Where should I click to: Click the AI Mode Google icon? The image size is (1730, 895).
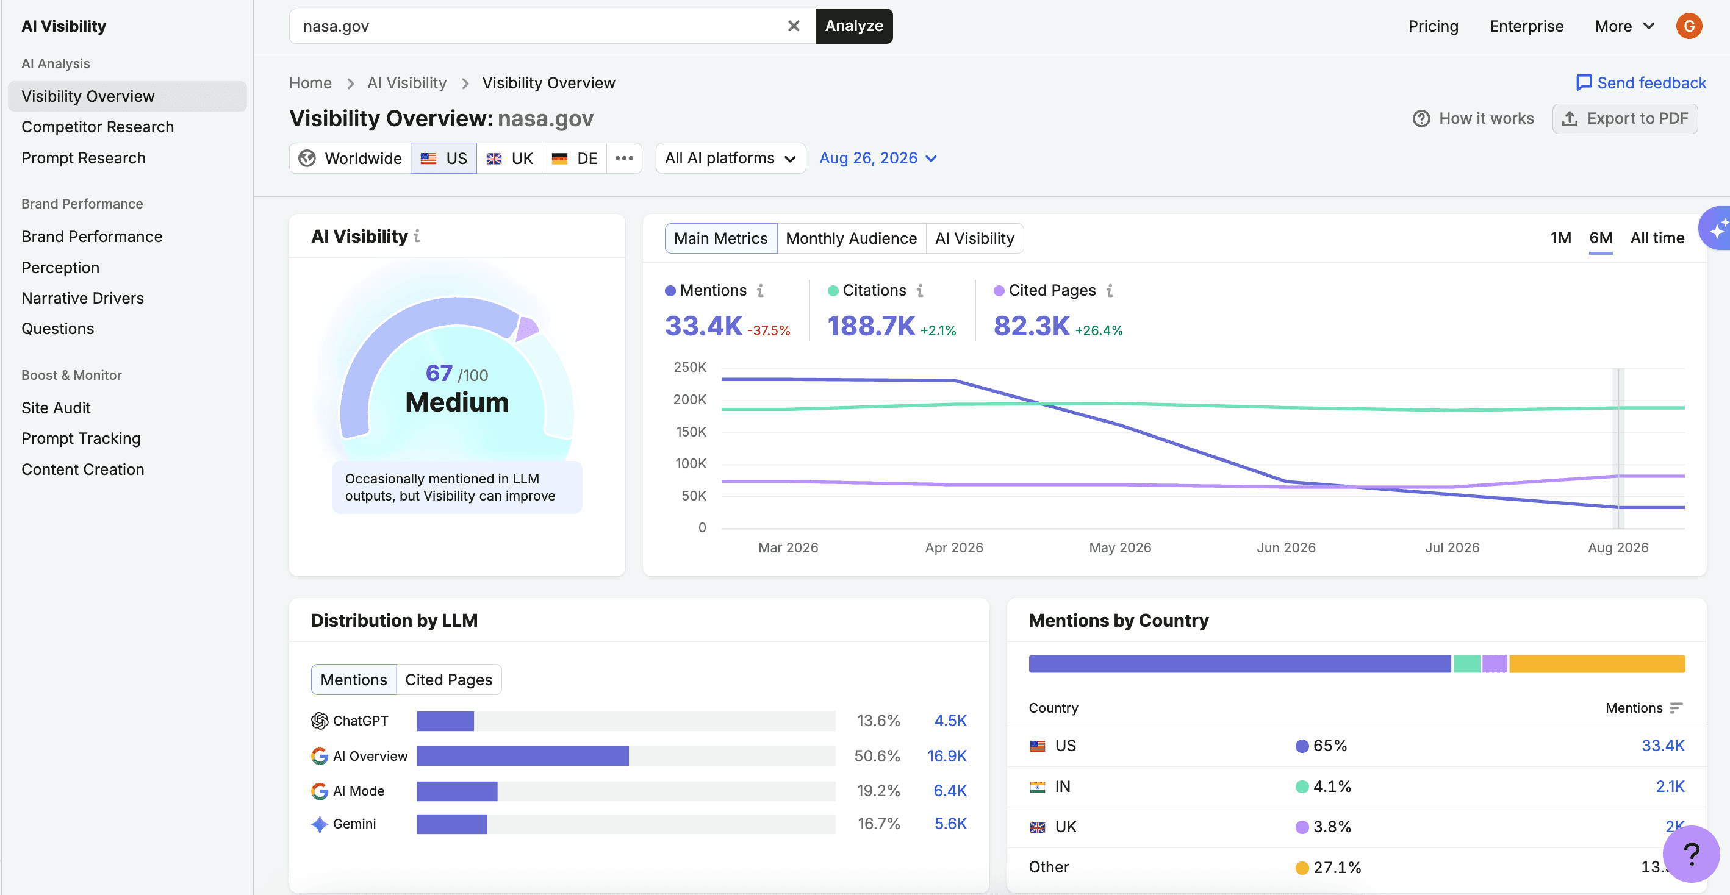click(320, 791)
